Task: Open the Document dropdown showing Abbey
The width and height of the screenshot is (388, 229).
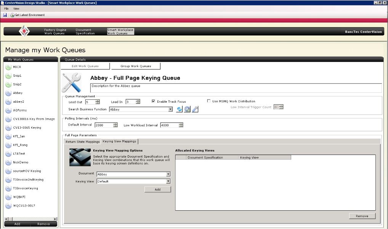Action: click(168, 174)
